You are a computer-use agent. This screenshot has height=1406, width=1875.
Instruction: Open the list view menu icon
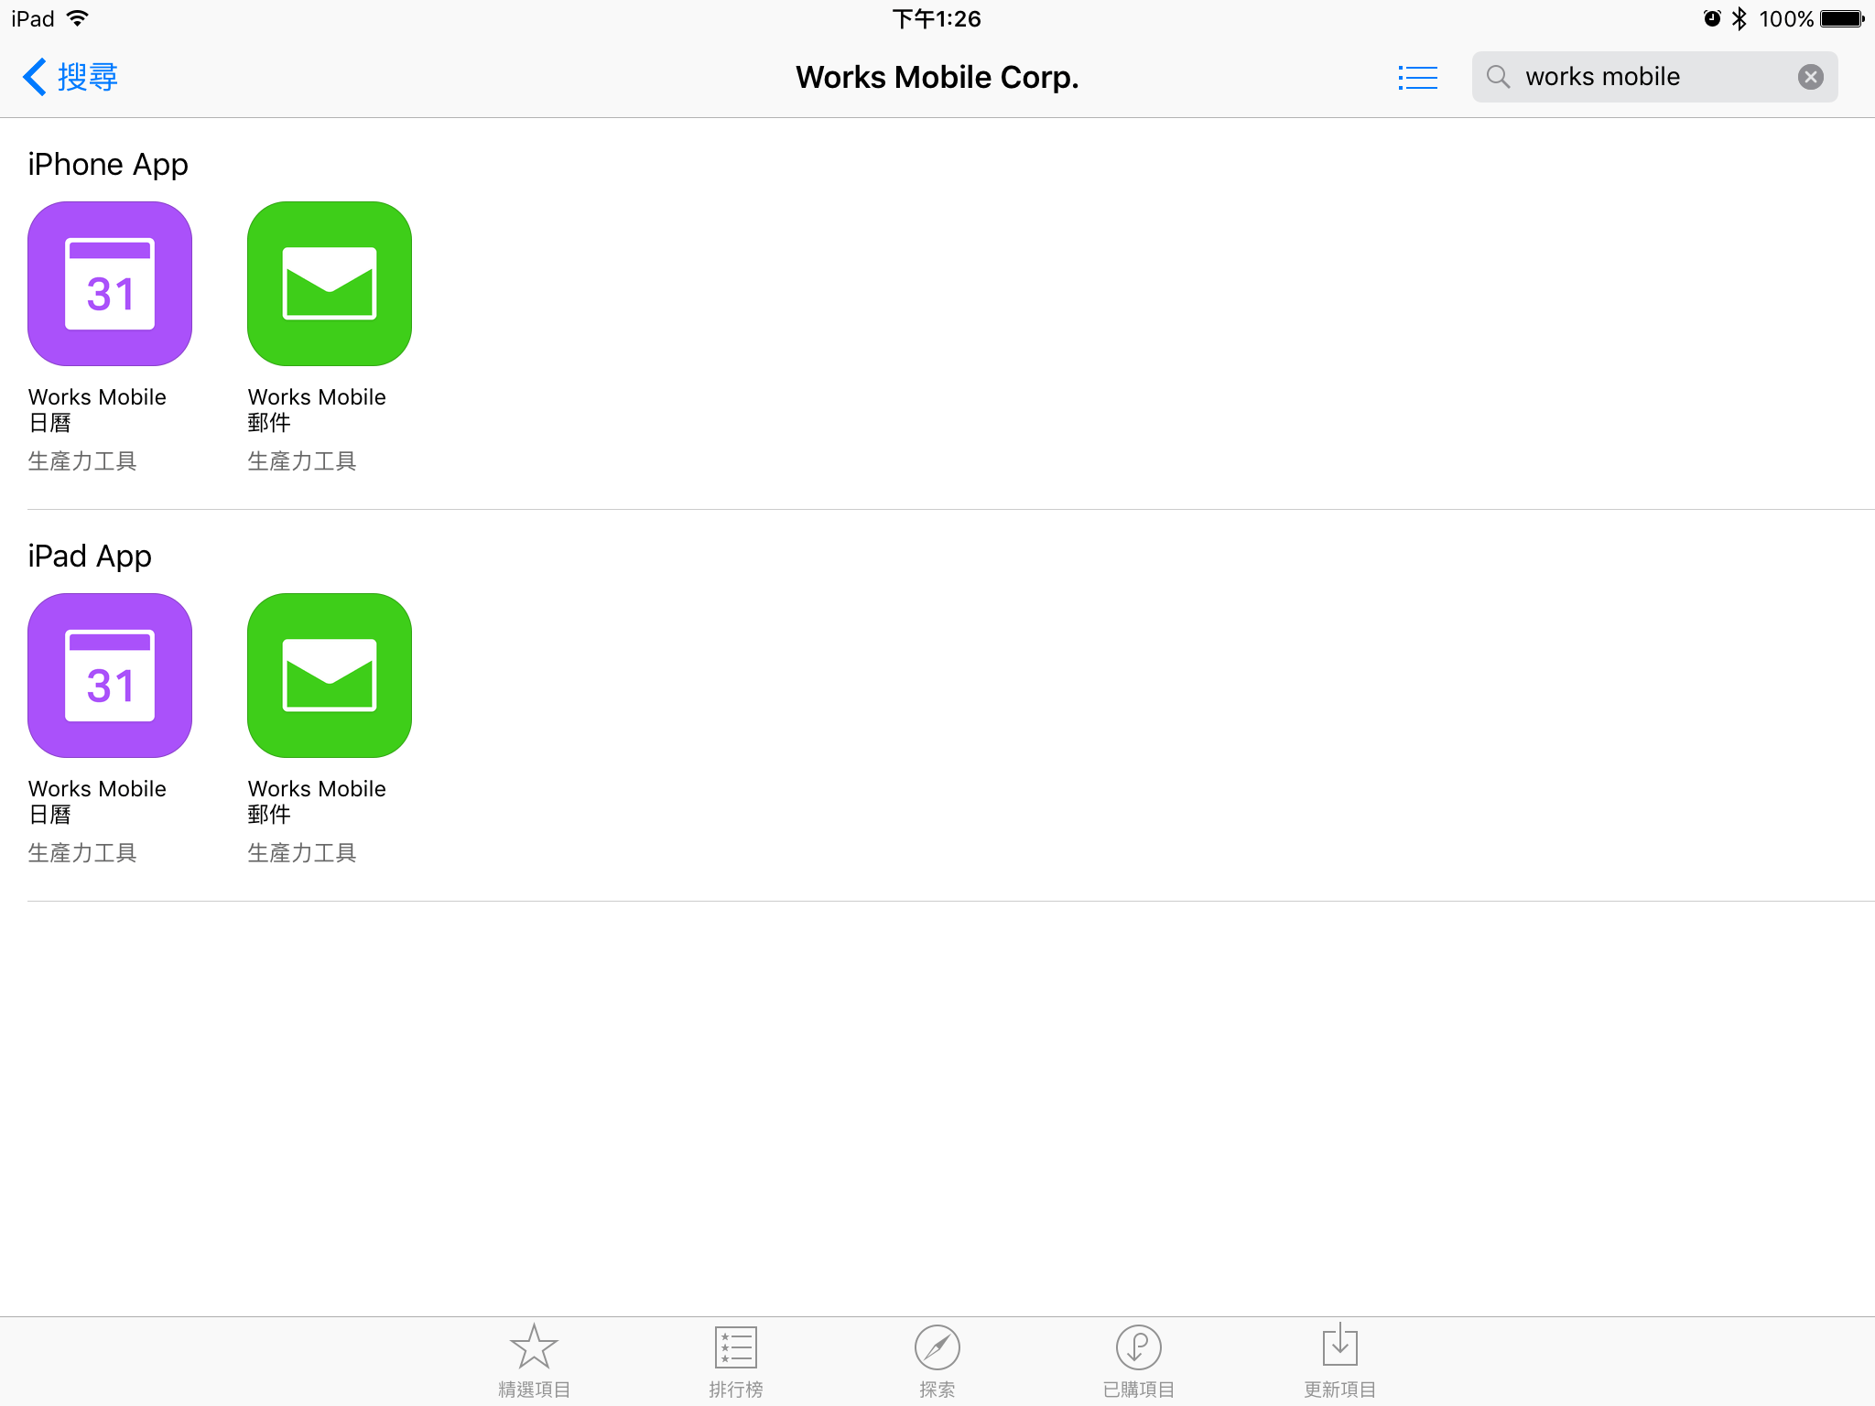[x=1417, y=77]
